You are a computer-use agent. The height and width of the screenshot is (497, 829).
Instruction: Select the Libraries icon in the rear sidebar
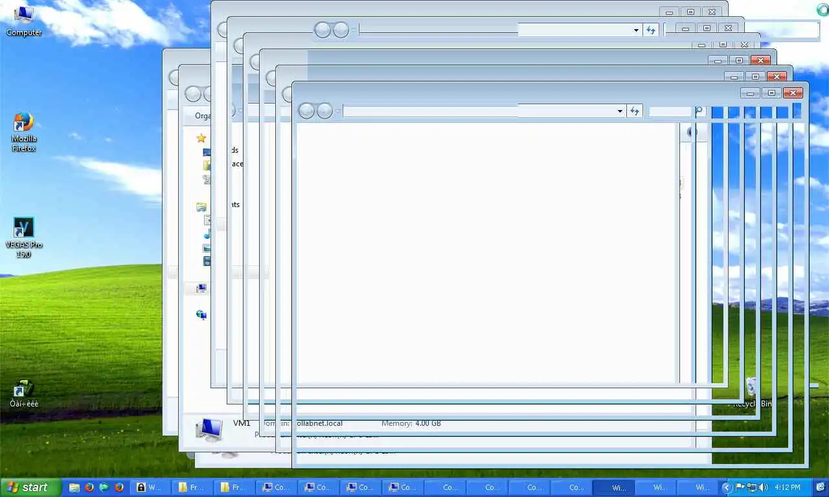coord(201,207)
